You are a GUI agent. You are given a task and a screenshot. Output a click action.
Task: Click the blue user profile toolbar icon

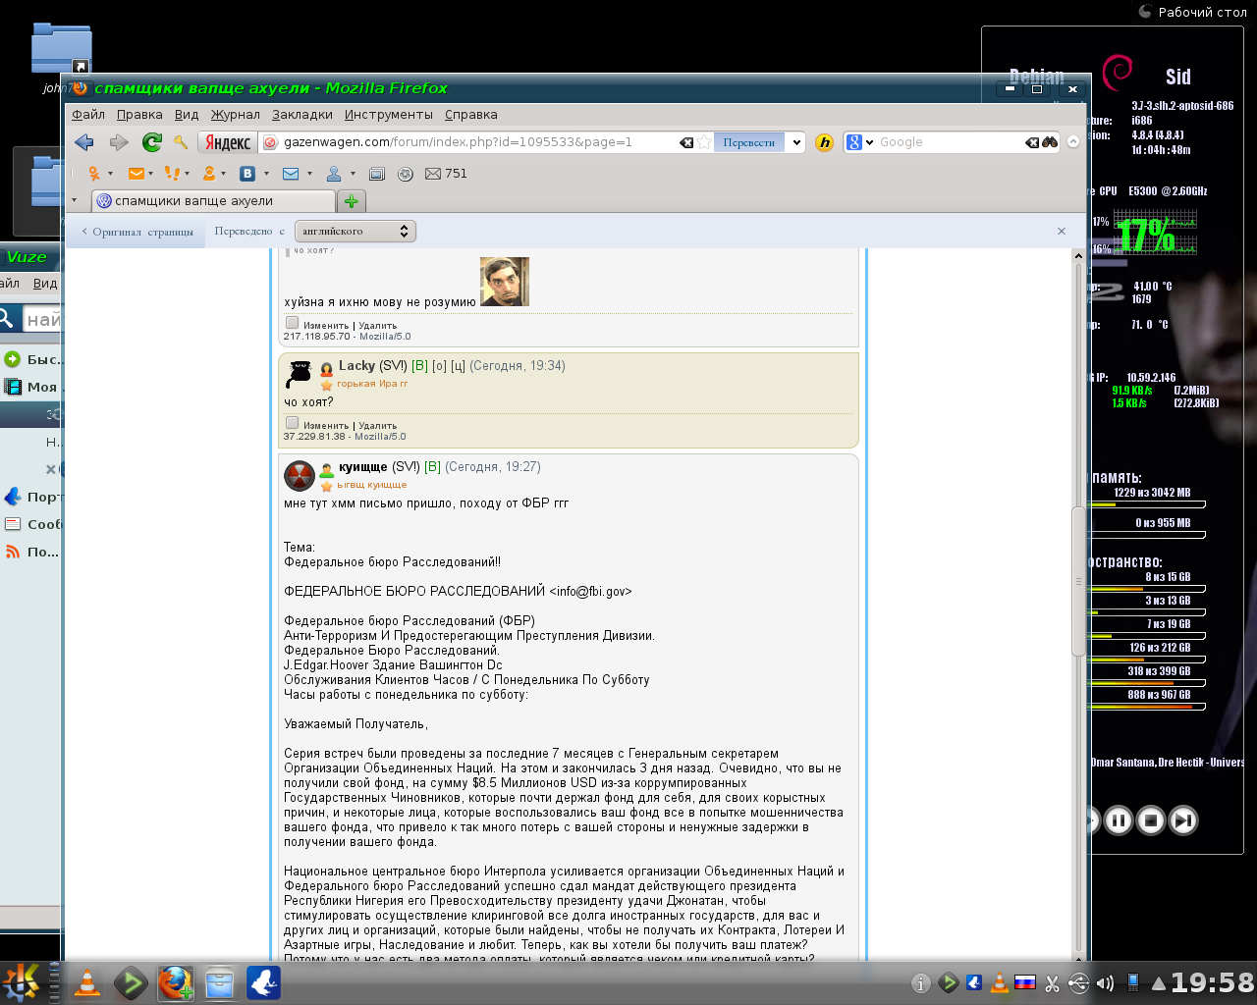(334, 174)
